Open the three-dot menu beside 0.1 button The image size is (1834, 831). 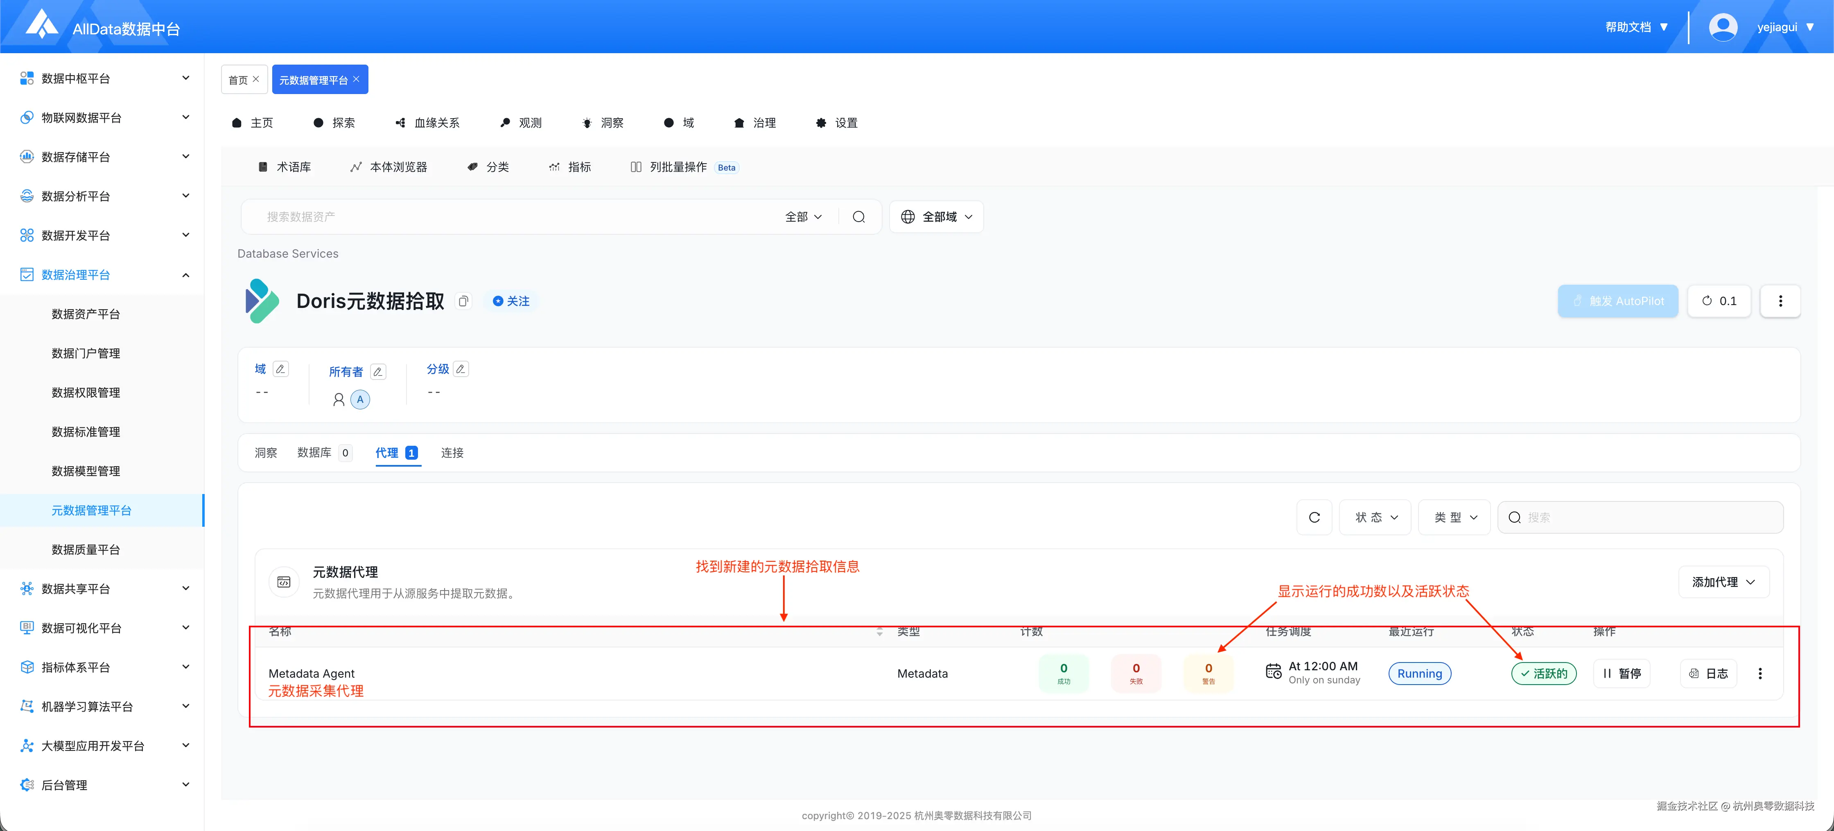[x=1780, y=301]
